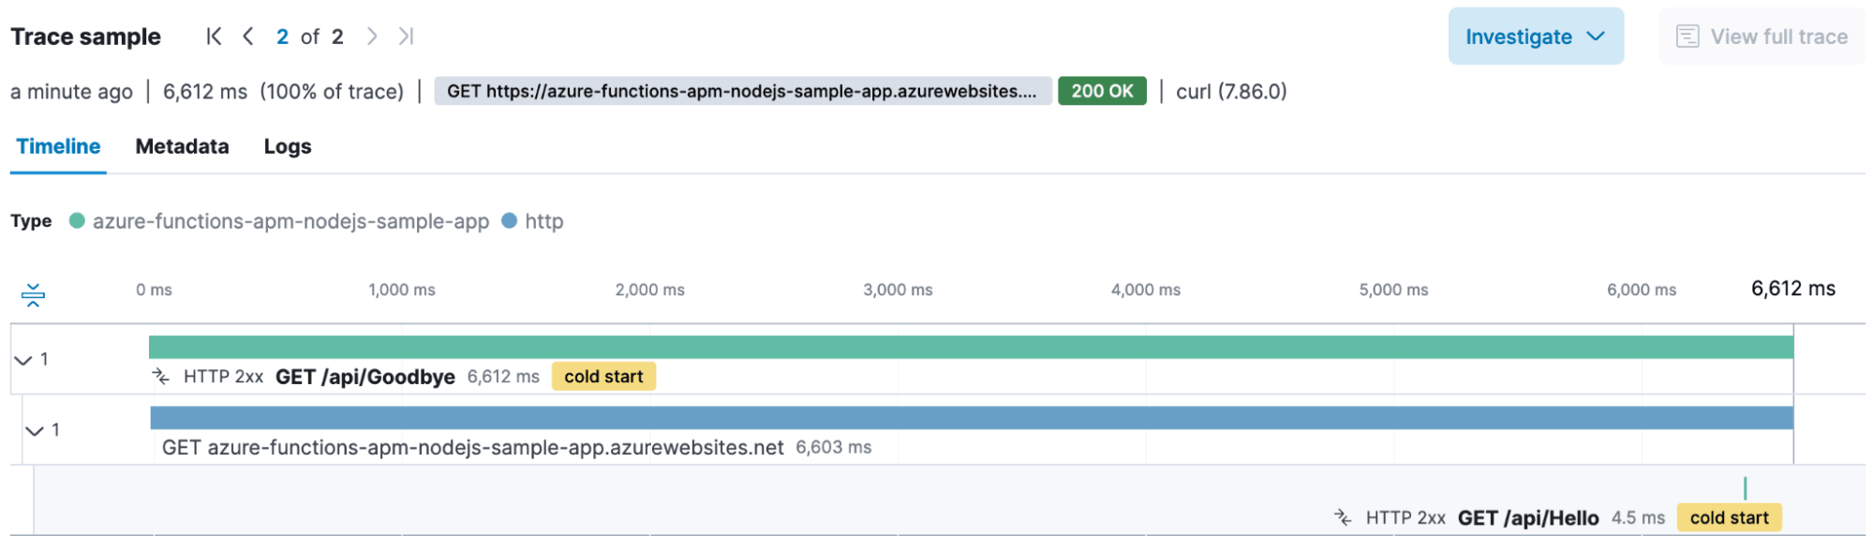Click the green GET /api/Goodbye duration bar

[970, 348]
